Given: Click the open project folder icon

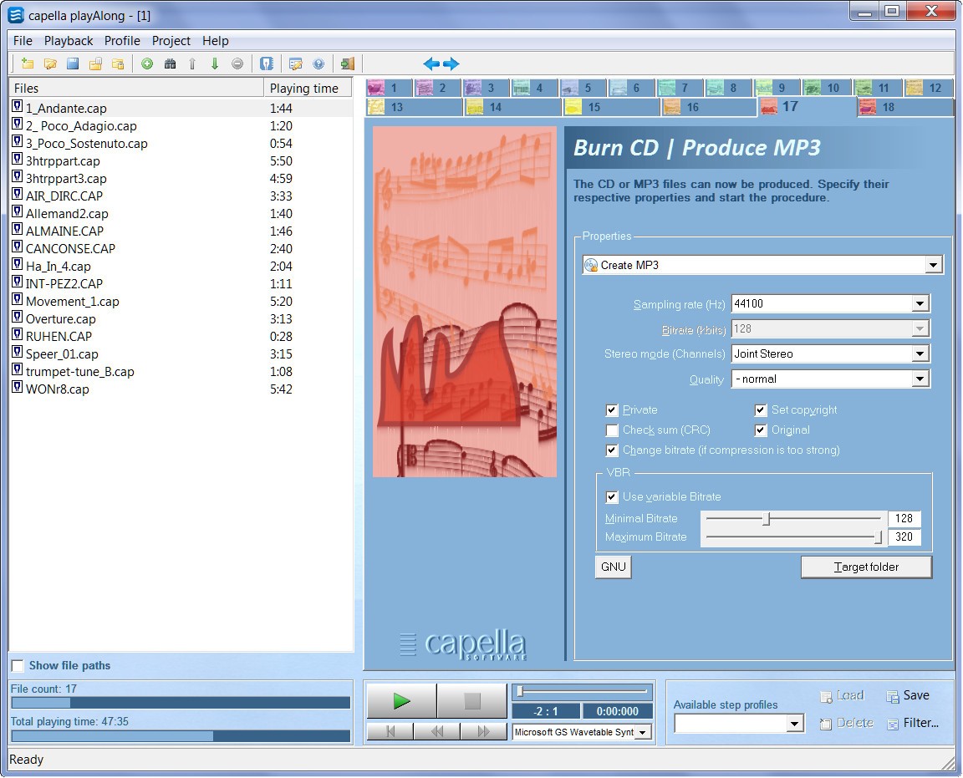Looking at the screenshot, I should (x=50, y=64).
